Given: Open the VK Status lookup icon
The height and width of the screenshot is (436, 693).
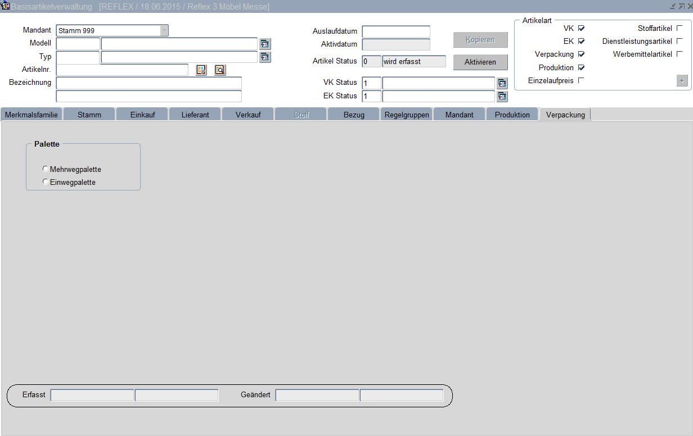Looking at the screenshot, I should [502, 83].
